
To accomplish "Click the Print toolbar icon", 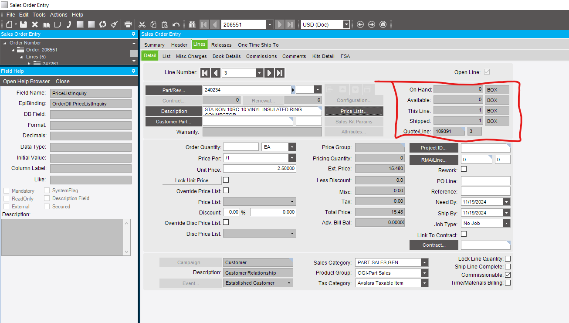I will 128,24.
